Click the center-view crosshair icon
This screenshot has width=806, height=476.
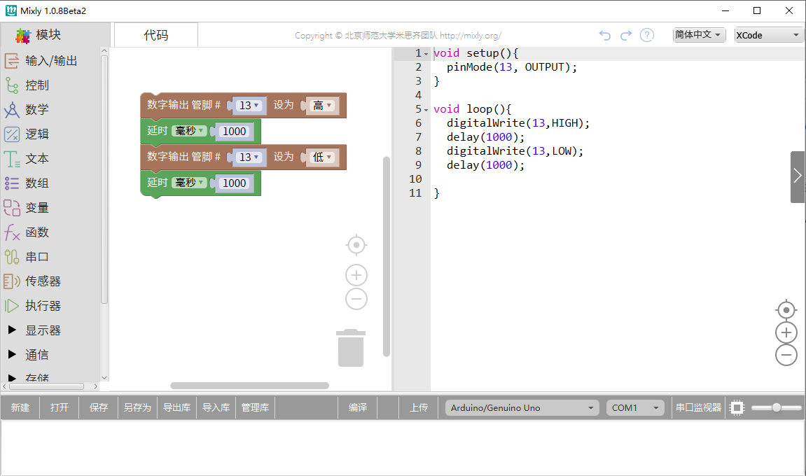point(356,245)
